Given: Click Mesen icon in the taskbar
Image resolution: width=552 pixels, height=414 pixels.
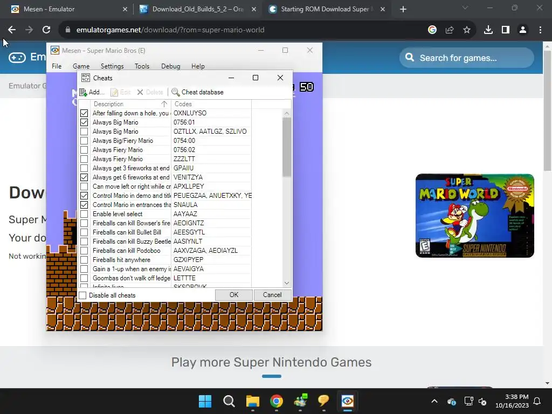Looking at the screenshot, I should pyautogui.click(x=348, y=401).
